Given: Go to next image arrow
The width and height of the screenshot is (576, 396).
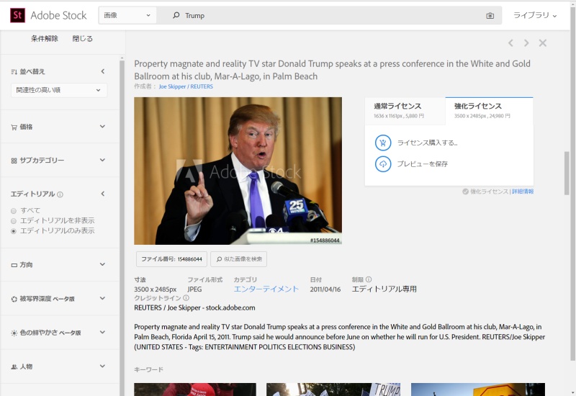Looking at the screenshot, I should tap(526, 43).
